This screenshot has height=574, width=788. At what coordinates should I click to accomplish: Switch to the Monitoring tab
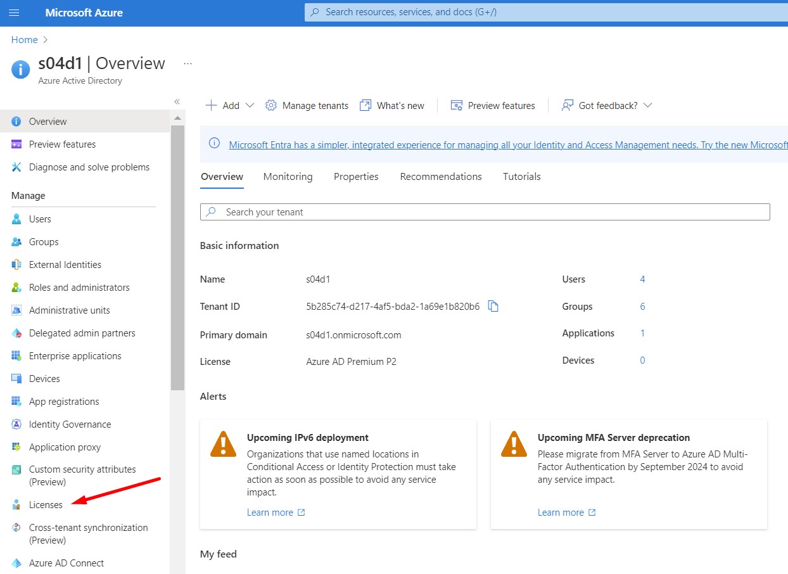288,176
